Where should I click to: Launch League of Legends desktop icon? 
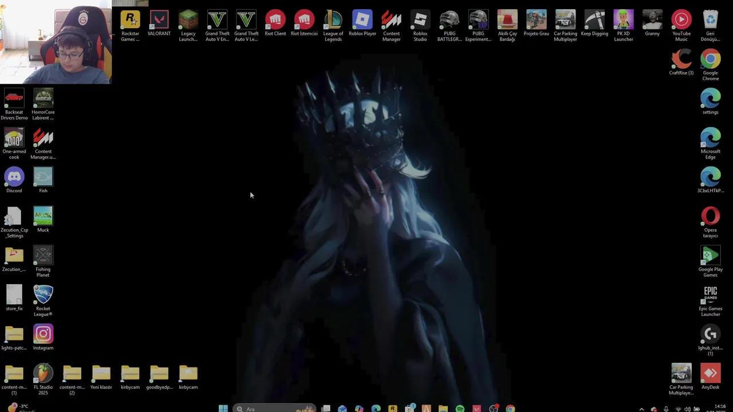tap(333, 26)
